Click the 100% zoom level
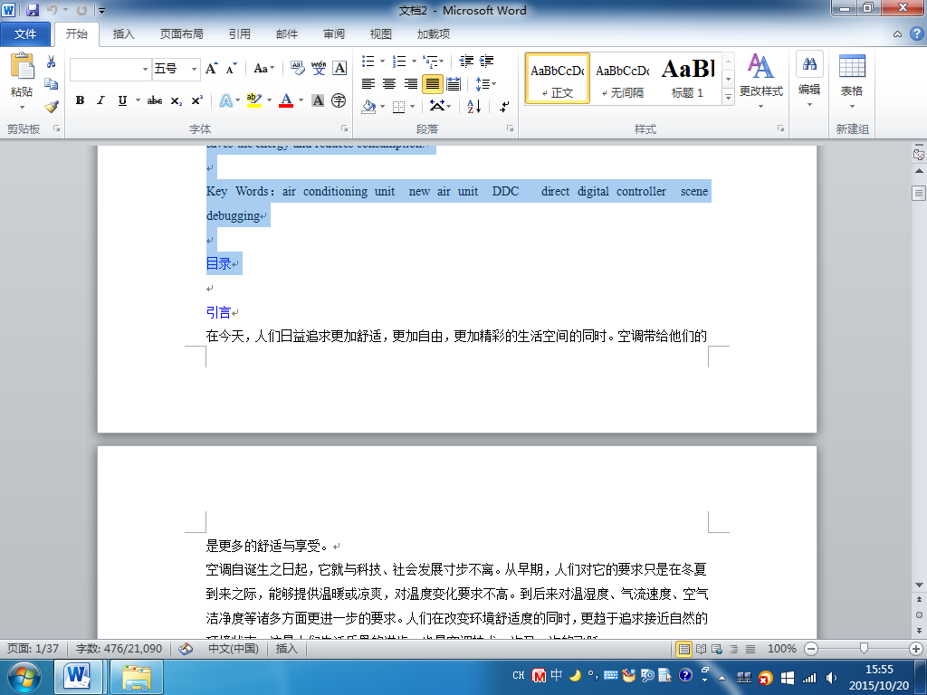The image size is (927, 695). click(x=781, y=649)
